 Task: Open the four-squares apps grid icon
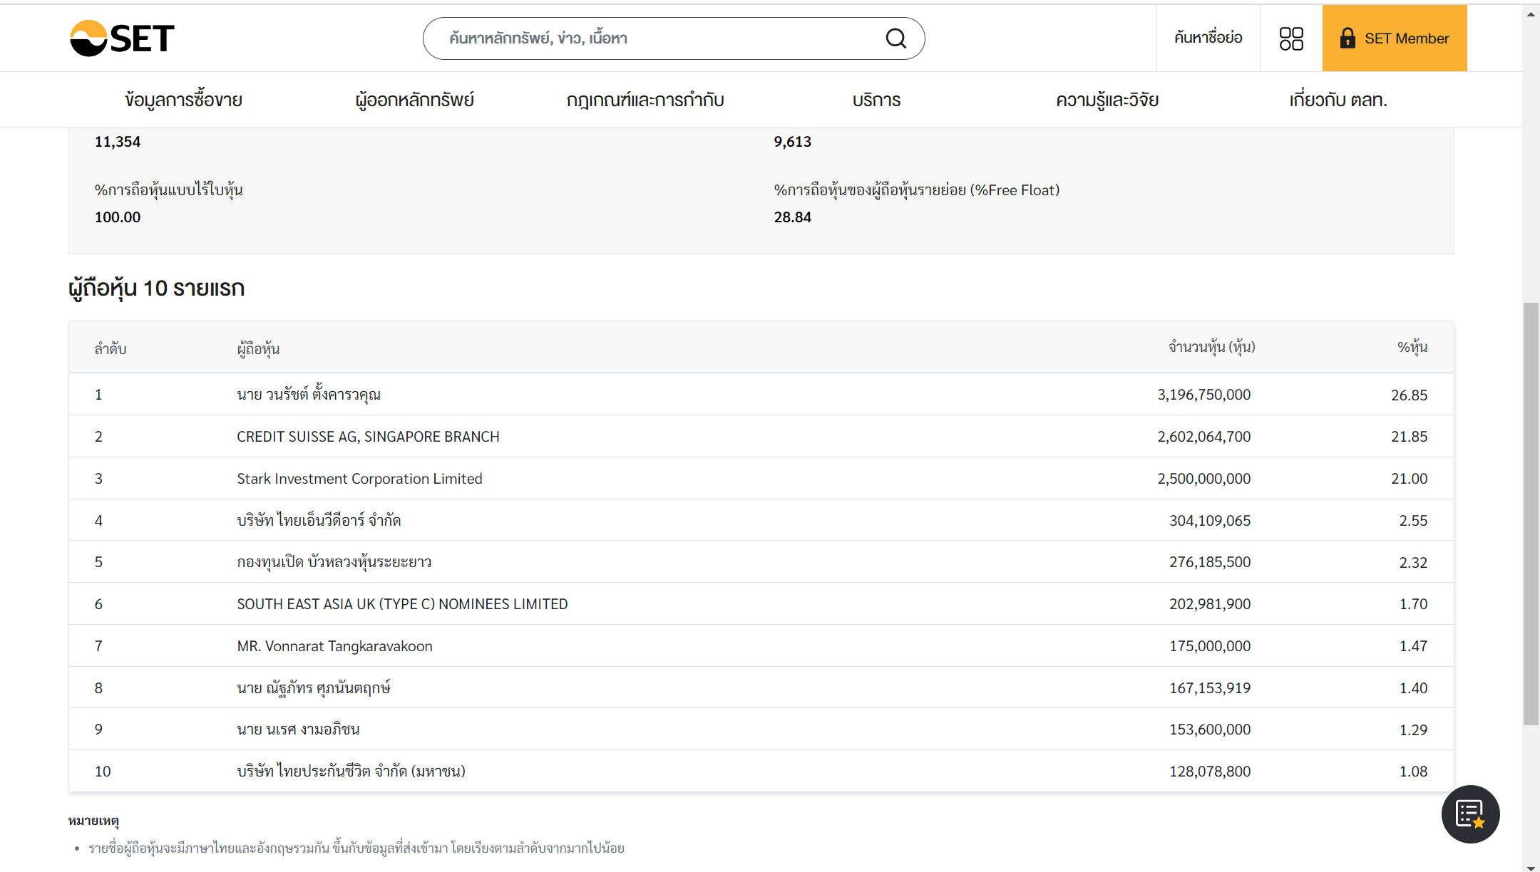click(x=1290, y=38)
